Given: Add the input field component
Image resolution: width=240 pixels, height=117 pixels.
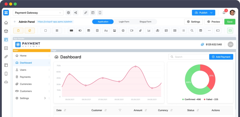Looking at the screenshot, I should coord(218,30).
